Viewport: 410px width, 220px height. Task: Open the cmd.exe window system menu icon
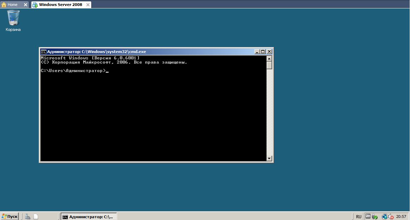pyautogui.click(x=43, y=52)
